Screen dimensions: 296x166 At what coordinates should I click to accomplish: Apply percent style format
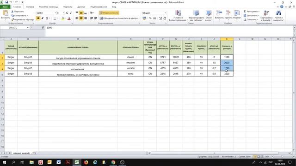click(x=150, y=18)
